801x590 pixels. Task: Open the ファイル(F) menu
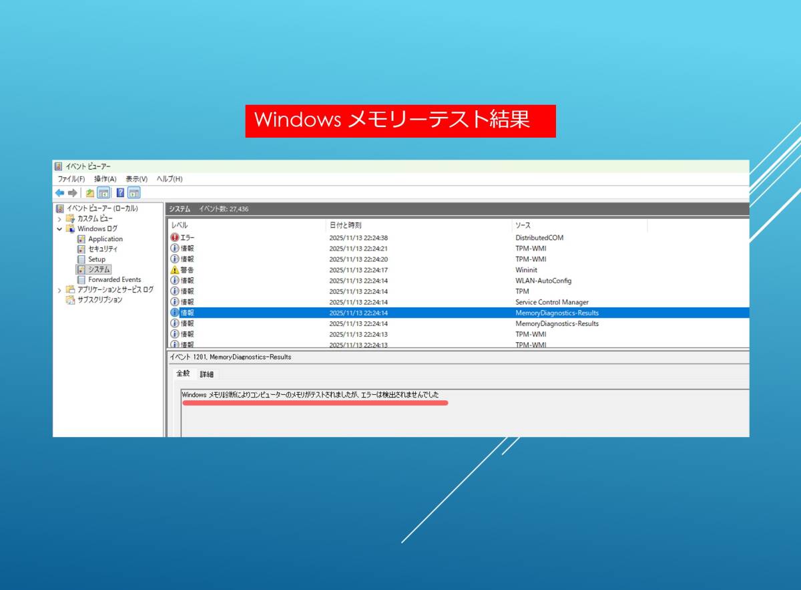[71, 179]
